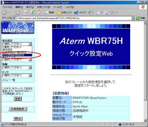Click the 未接続 status cell
This screenshot has height=127, width=148.
(x=101, y=117)
